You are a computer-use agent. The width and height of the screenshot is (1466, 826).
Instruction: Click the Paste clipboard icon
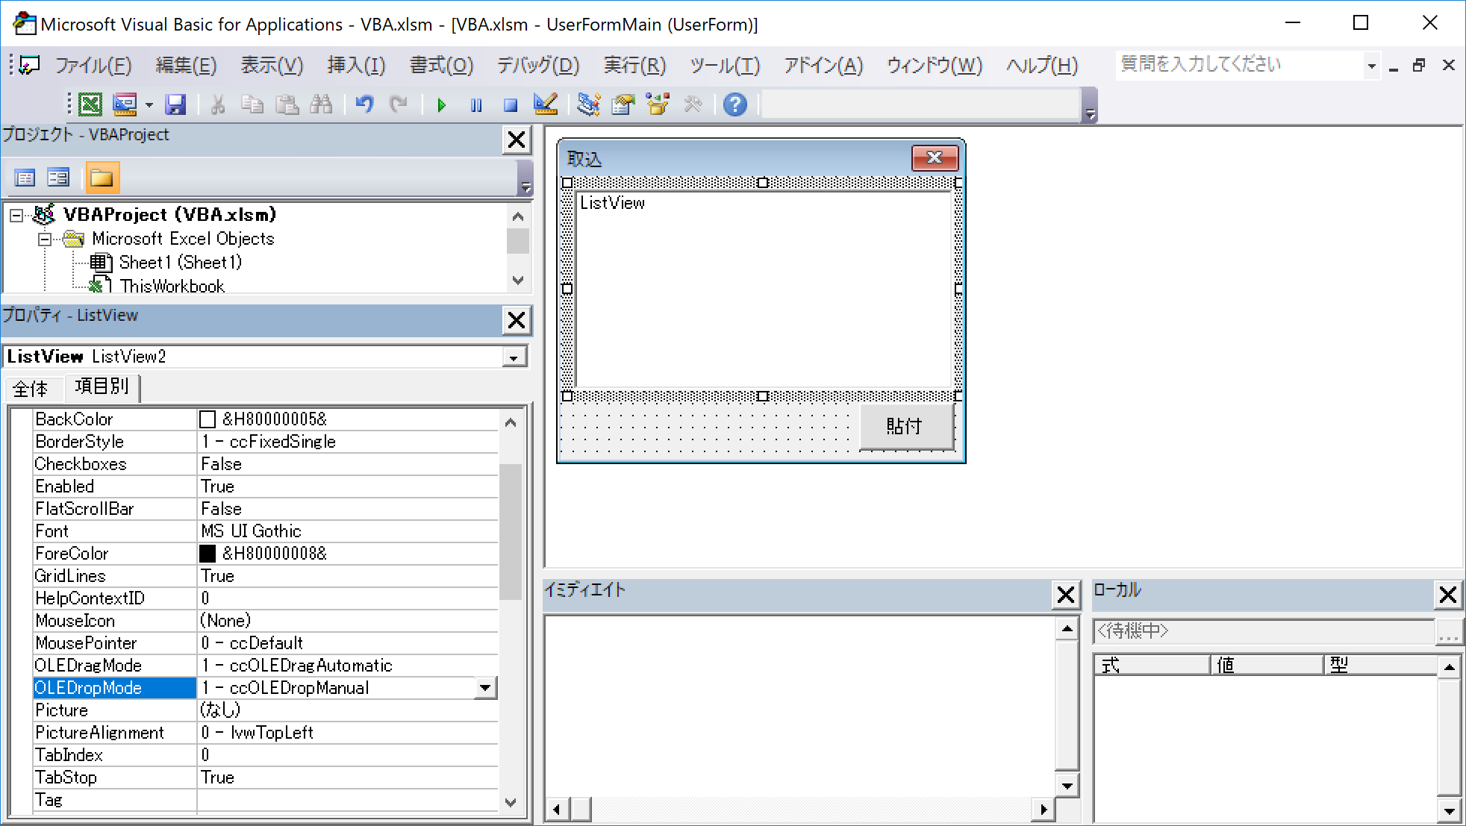click(x=287, y=105)
